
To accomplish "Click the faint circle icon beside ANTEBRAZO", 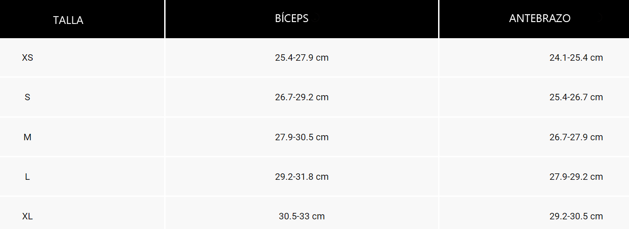I will [599, 19].
